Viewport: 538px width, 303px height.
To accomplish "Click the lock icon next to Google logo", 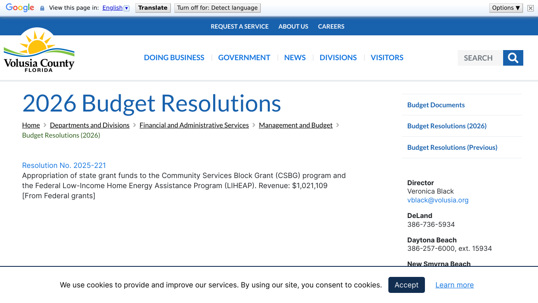I will 41,7.
